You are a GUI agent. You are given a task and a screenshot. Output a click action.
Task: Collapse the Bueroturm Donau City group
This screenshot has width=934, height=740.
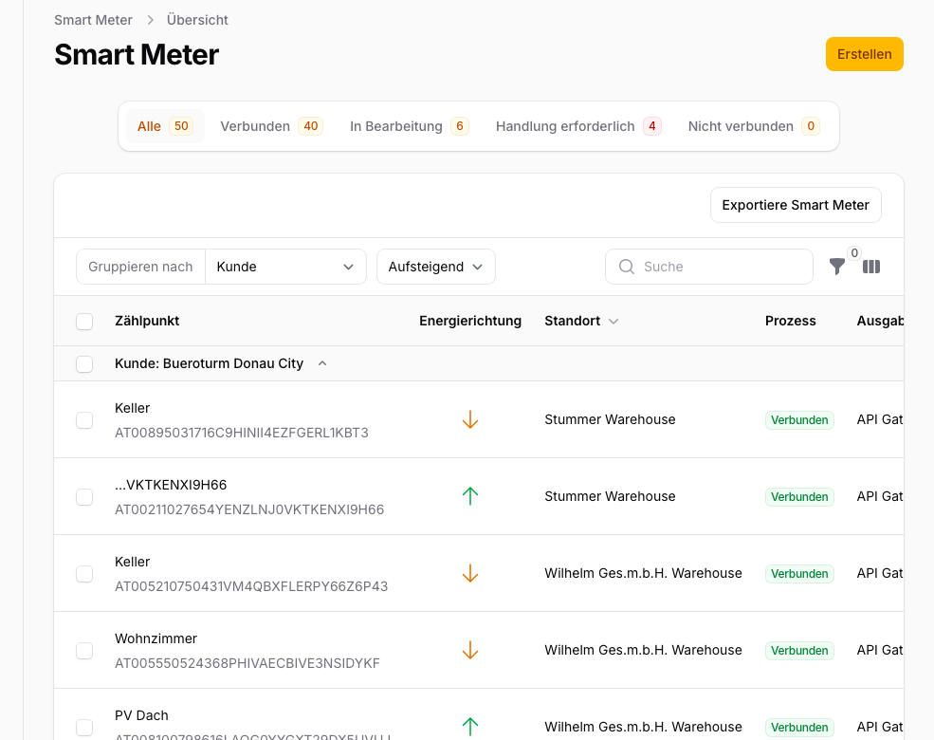[x=321, y=362]
